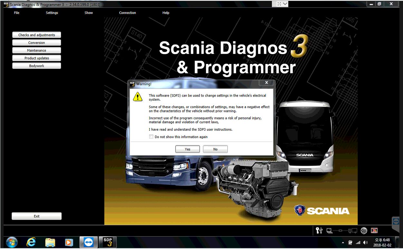The width and height of the screenshot is (403, 249).
Task: Open the Show menu
Action: [x=89, y=13]
